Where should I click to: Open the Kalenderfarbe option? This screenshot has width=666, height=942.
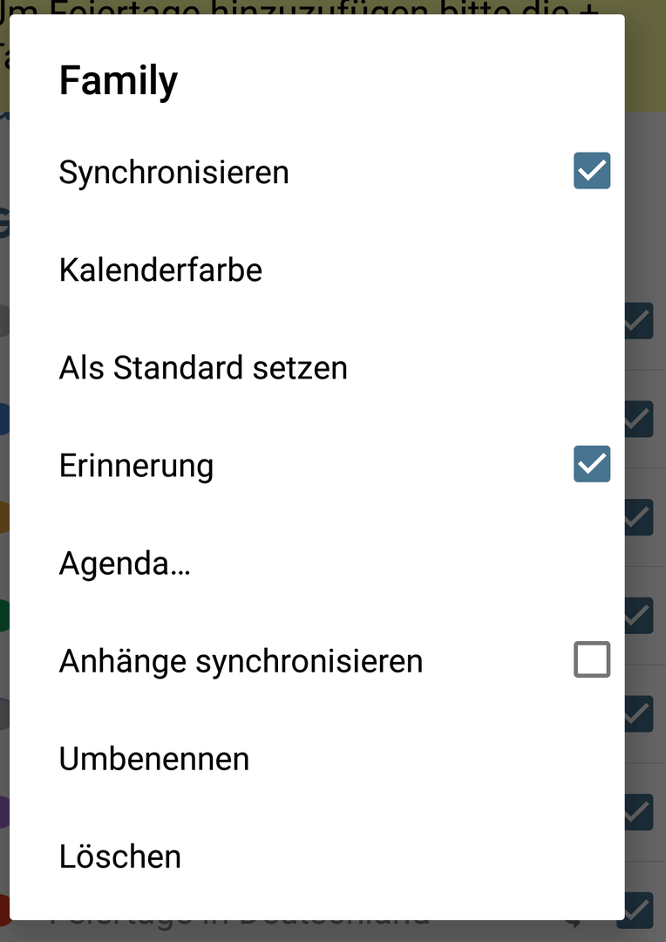click(x=317, y=270)
